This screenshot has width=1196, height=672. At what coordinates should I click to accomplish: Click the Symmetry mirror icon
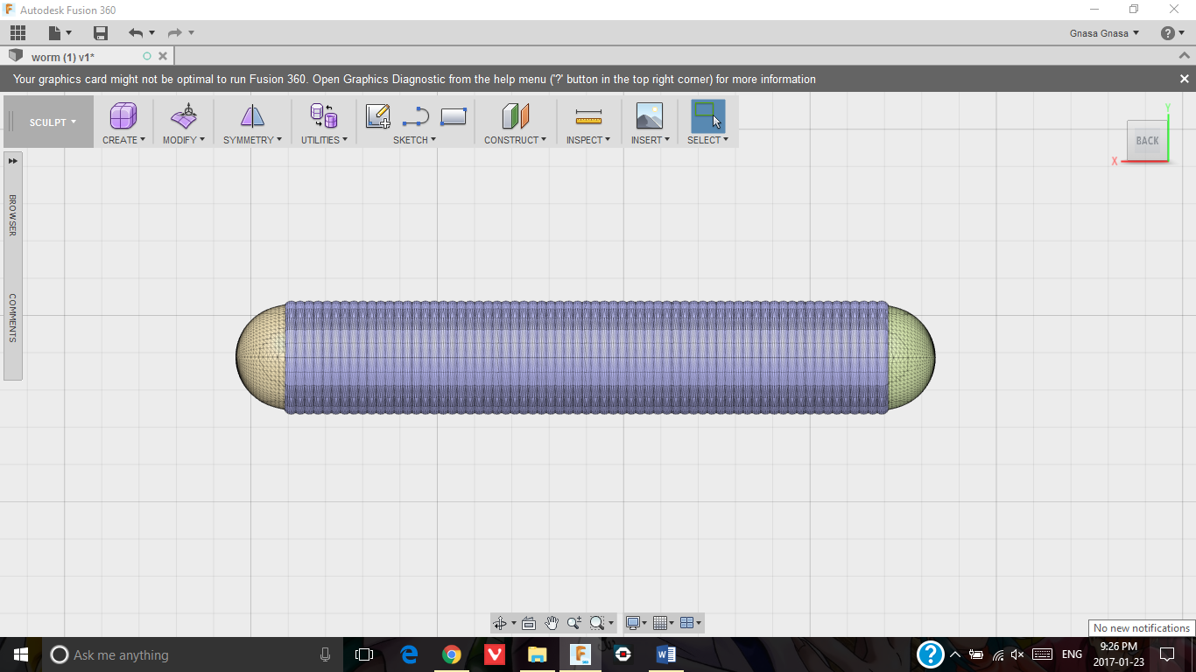point(252,116)
